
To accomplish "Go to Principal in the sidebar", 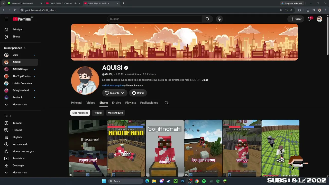I will [x=20, y=30].
